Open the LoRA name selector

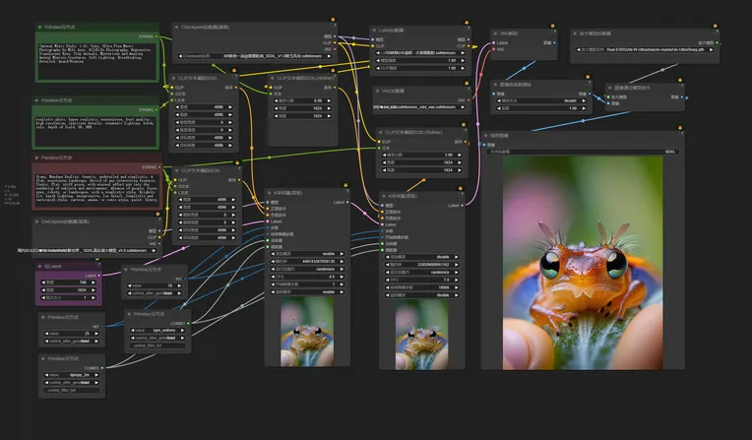[420, 53]
